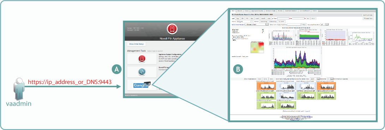Open the cluster memory last hour graph
This screenshot has height=130, width=385.
(x=308, y=37)
